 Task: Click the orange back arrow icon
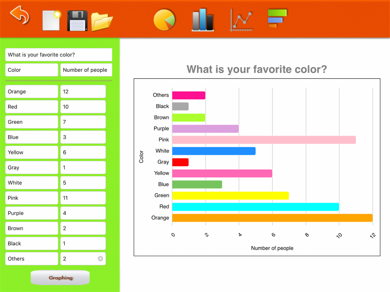click(x=20, y=15)
